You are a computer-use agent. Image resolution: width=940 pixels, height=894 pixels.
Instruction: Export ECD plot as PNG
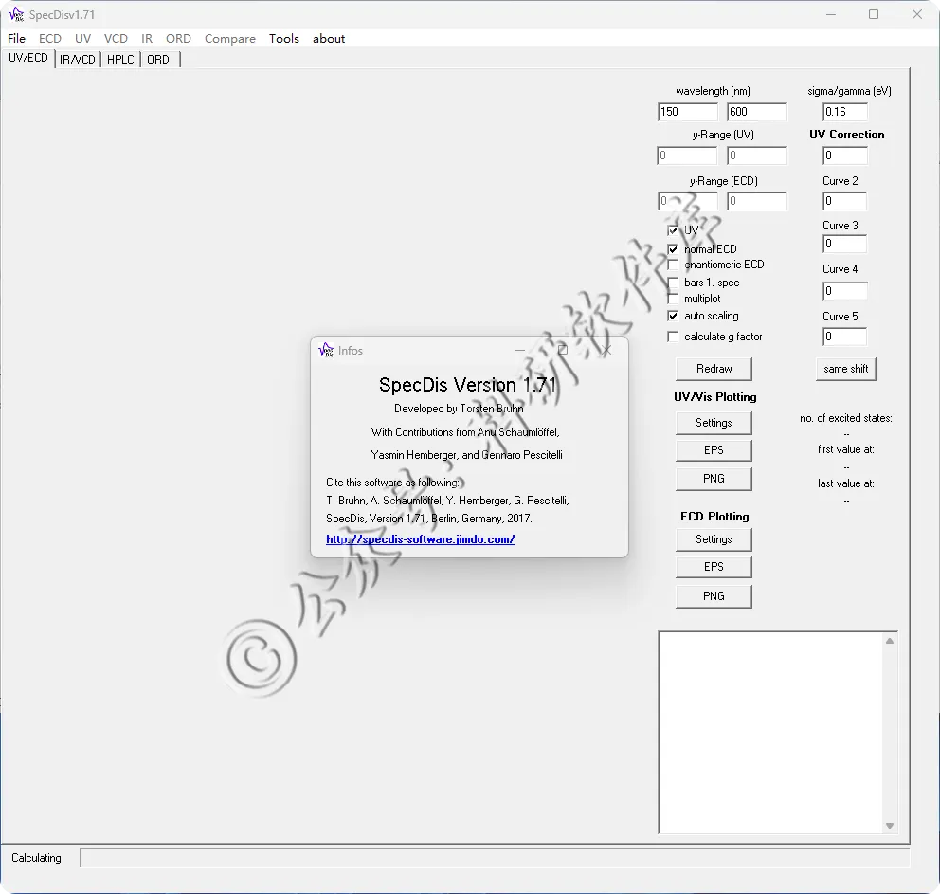click(714, 596)
